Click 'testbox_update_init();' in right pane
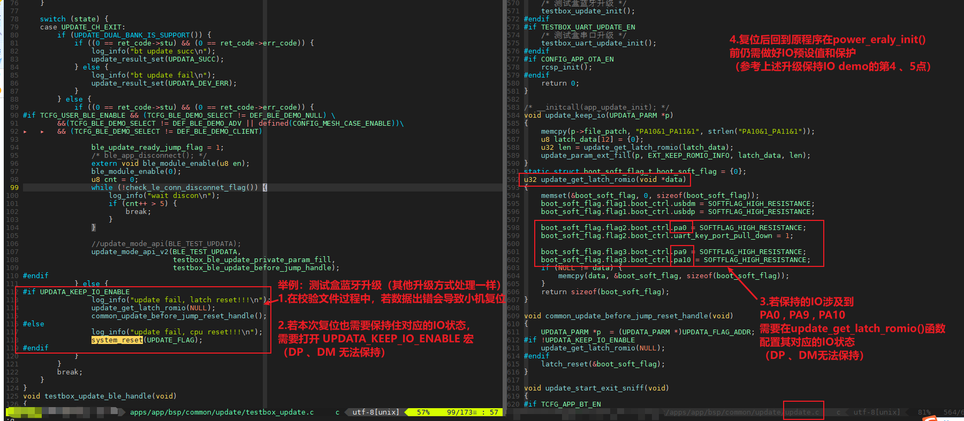The height and width of the screenshot is (421, 964). 588,11
